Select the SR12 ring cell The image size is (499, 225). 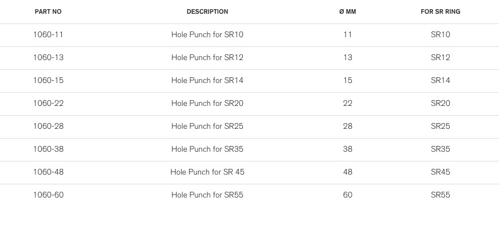click(440, 57)
